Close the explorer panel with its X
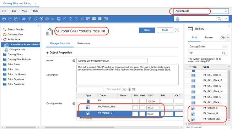This screenshot has height=129, width=232. pos(38,26)
